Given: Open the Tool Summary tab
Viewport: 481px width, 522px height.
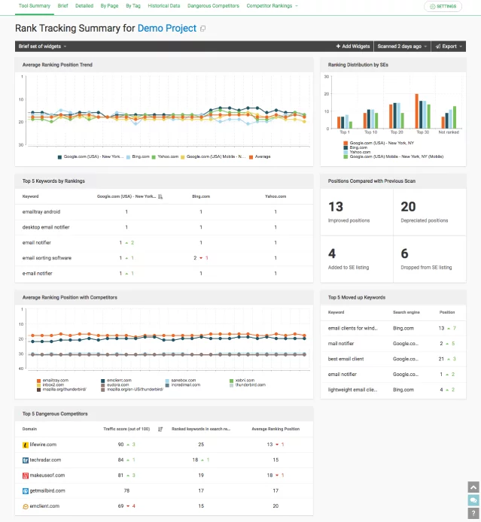Looking at the screenshot, I should (35, 6).
